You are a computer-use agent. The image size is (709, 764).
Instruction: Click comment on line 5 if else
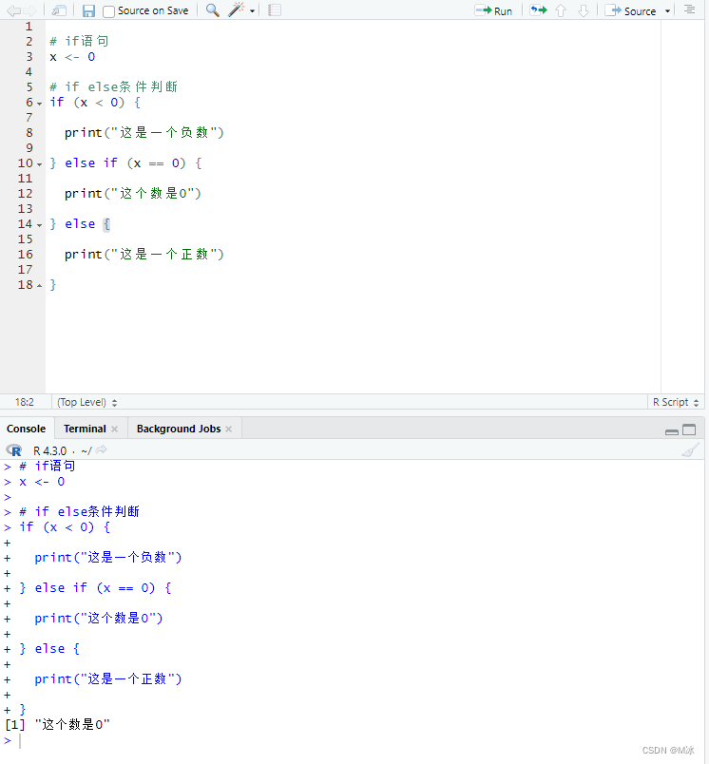[113, 87]
